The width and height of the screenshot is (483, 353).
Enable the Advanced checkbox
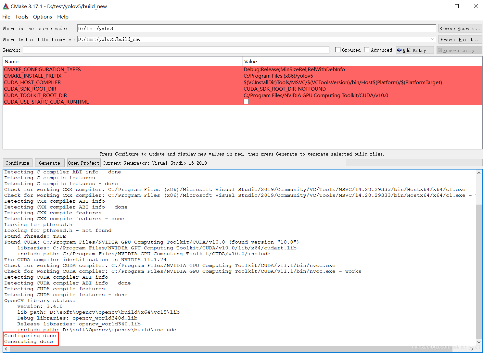click(367, 50)
